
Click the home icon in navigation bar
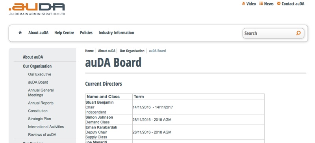point(20,33)
